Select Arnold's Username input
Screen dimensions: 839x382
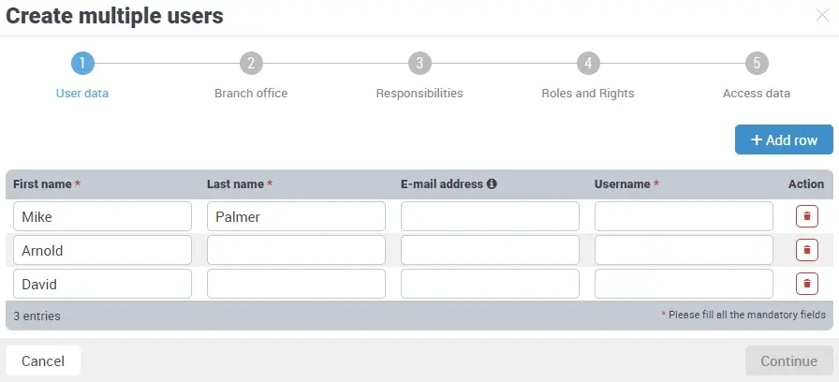(684, 250)
